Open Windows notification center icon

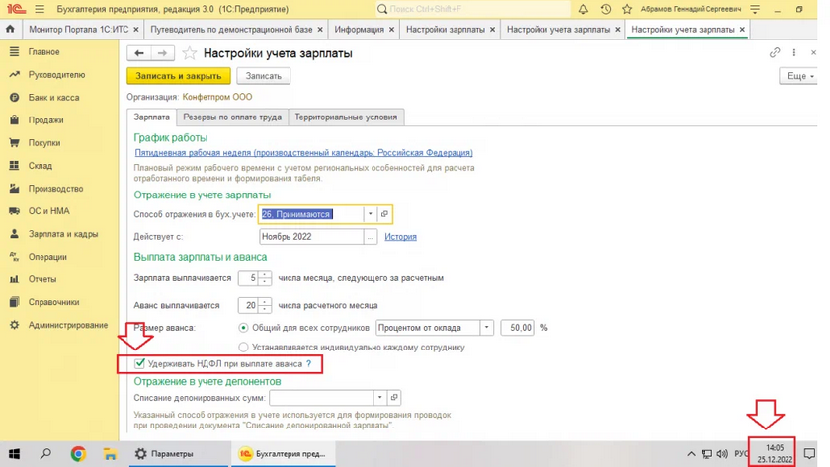809,454
